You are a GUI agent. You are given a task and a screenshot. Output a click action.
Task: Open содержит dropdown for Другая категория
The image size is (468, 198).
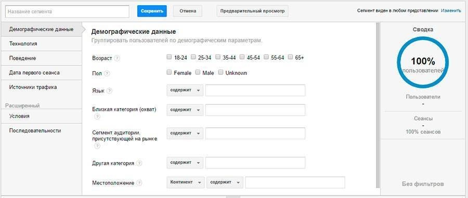tap(185, 163)
